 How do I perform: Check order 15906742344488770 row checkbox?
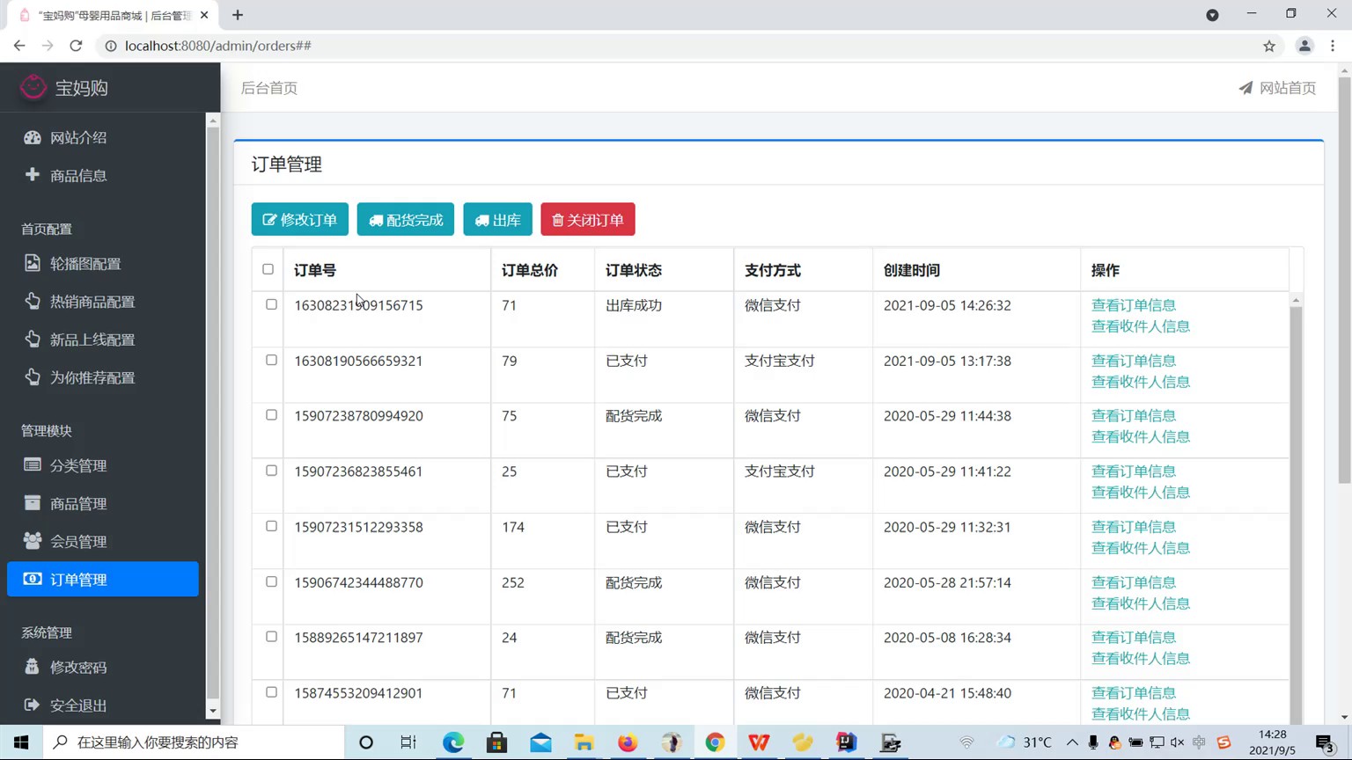point(271,581)
